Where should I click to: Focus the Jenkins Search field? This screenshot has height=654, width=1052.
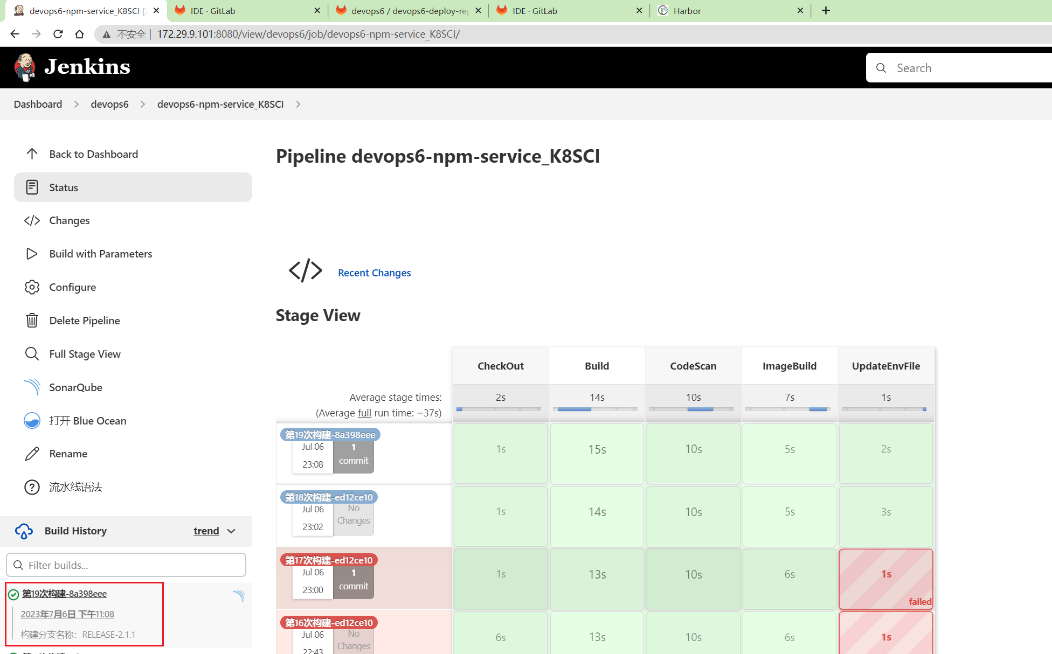(x=959, y=68)
